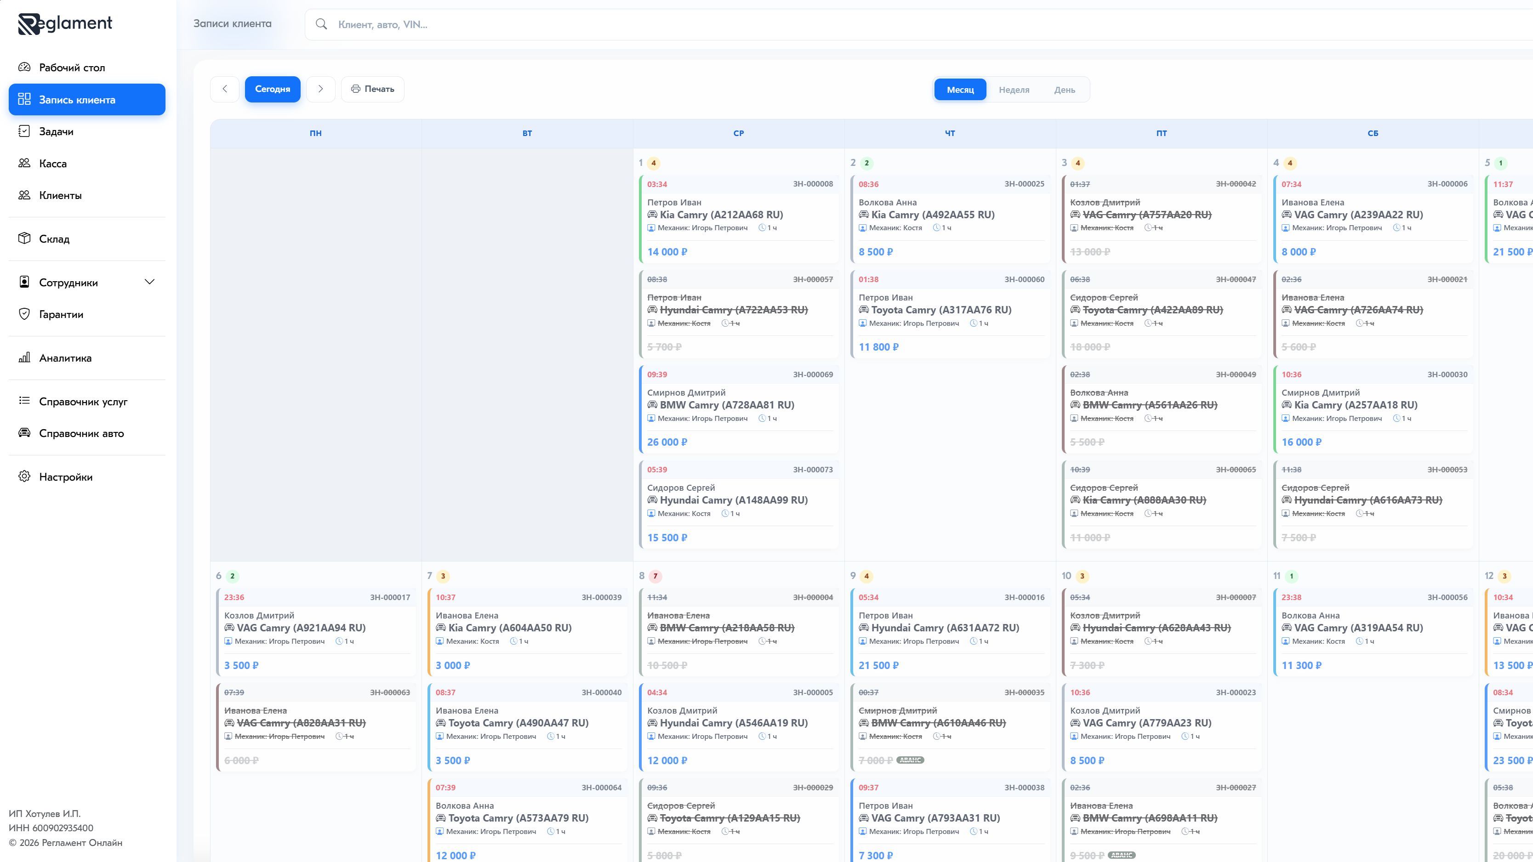Viewport: 1533px width, 862px height.
Task: Open cancelled order card ЗН-000057
Action: (x=739, y=315)
